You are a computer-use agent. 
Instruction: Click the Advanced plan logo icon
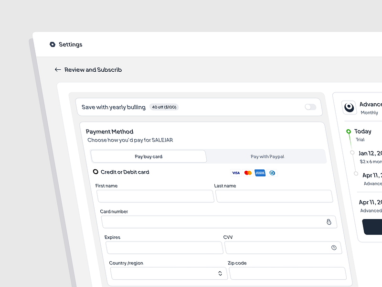pos(350,108)
